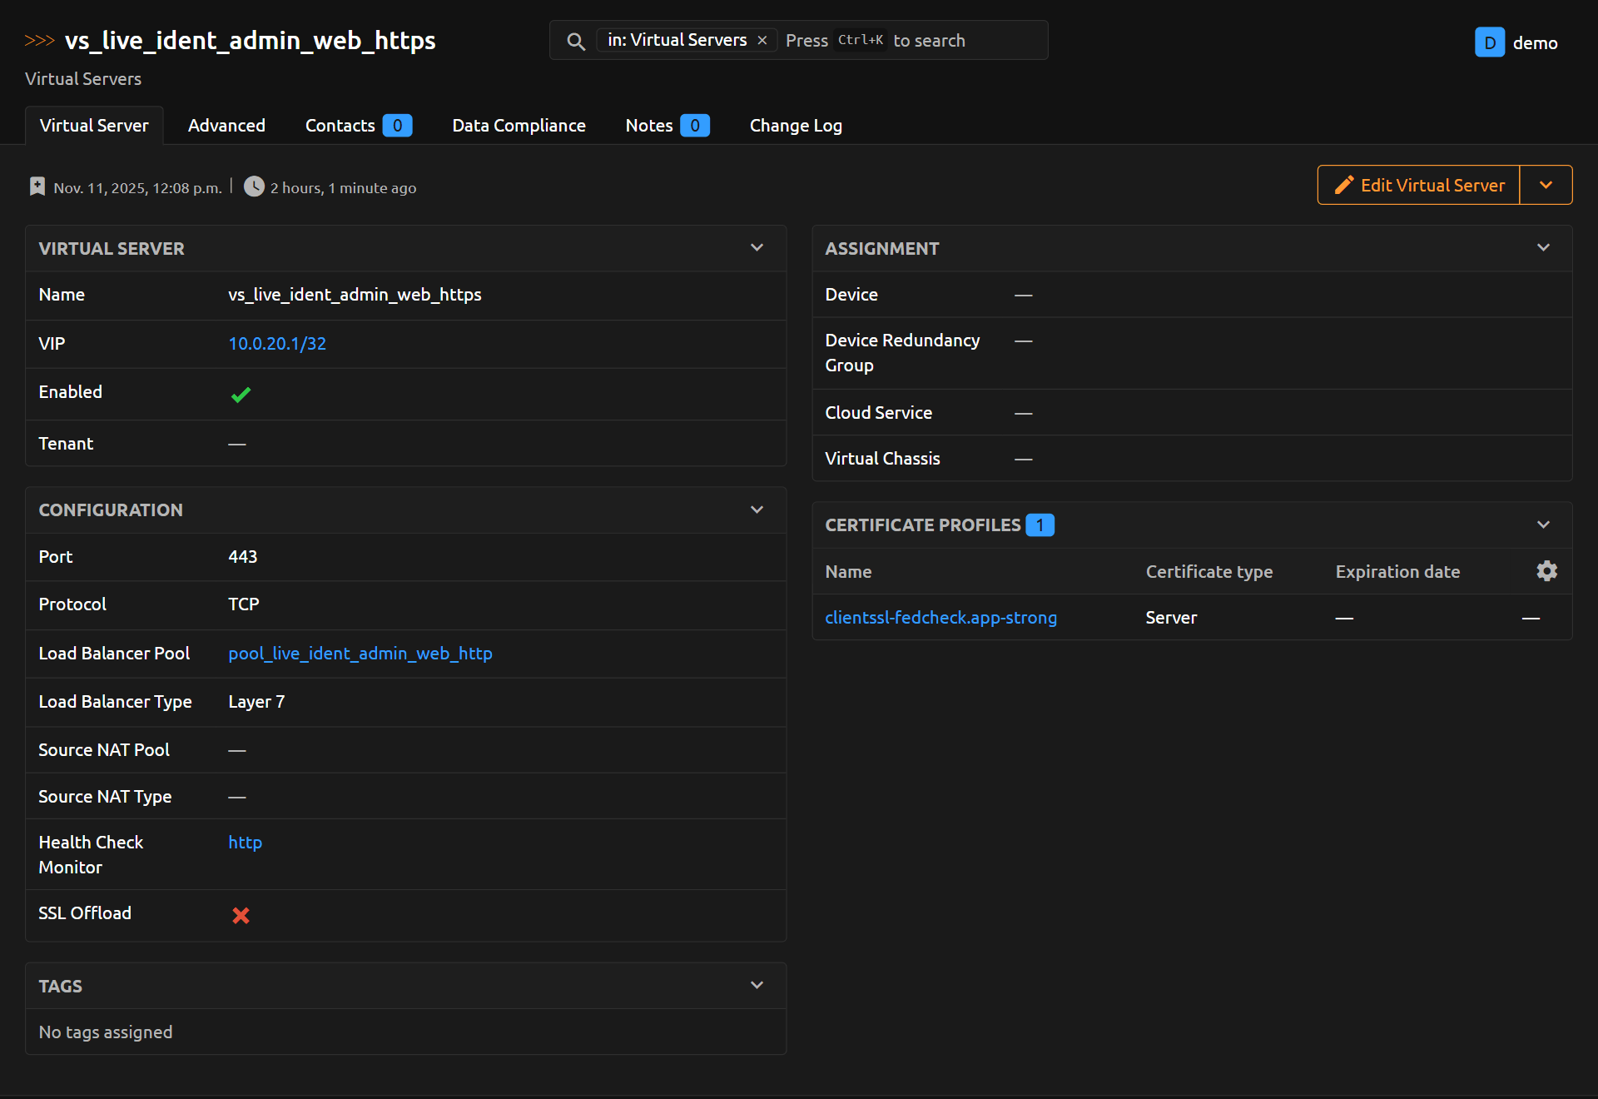1598x1099 pixels.
Task: Click the orange triple-arrow logo icon
Action: coord(39,40)
